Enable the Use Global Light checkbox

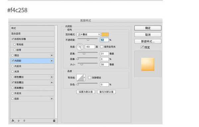coord(102,47)
